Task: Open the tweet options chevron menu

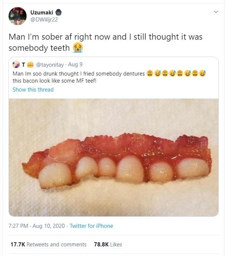Action: pyautogui.click(x=216, y=12)
